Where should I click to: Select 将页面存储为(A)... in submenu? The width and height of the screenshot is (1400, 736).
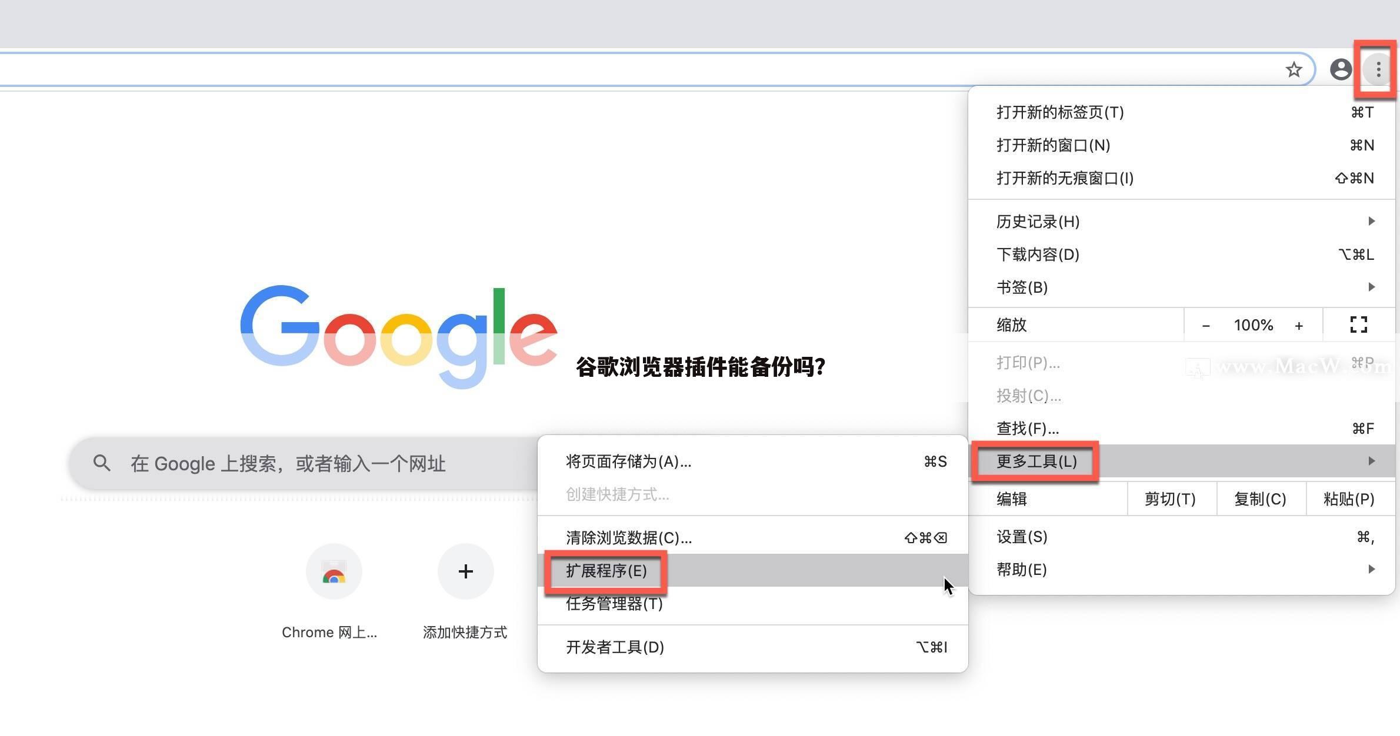tap(753, 461)
